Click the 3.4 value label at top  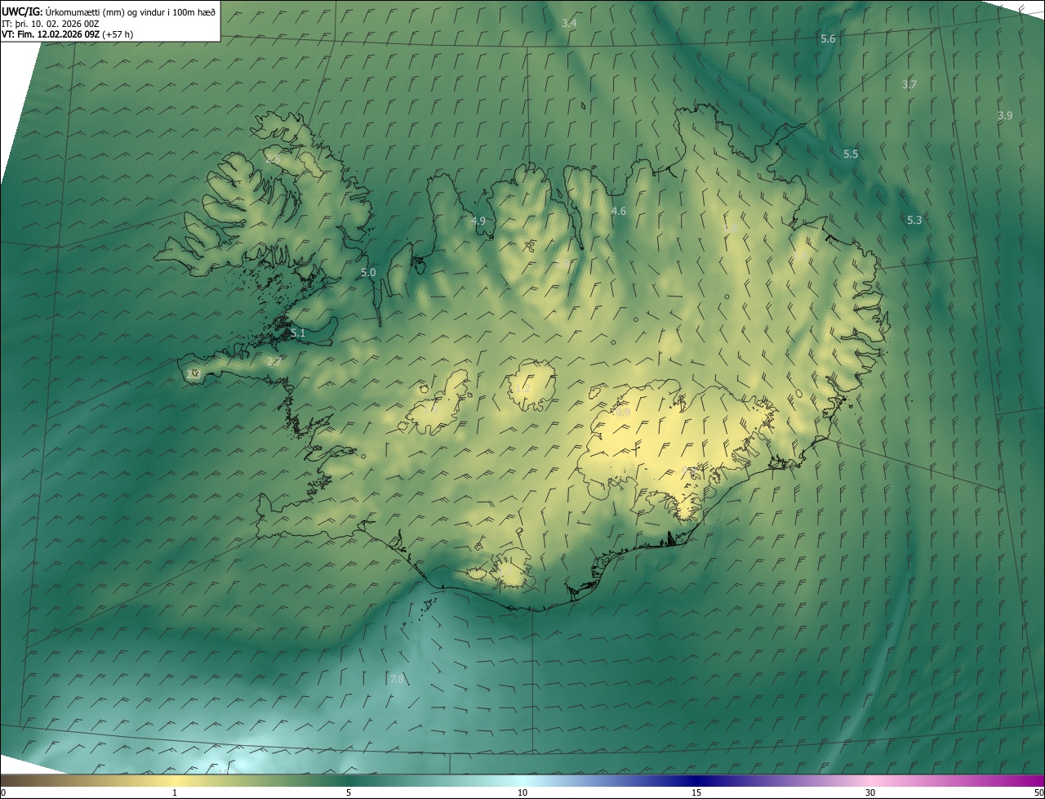[569, 23]
